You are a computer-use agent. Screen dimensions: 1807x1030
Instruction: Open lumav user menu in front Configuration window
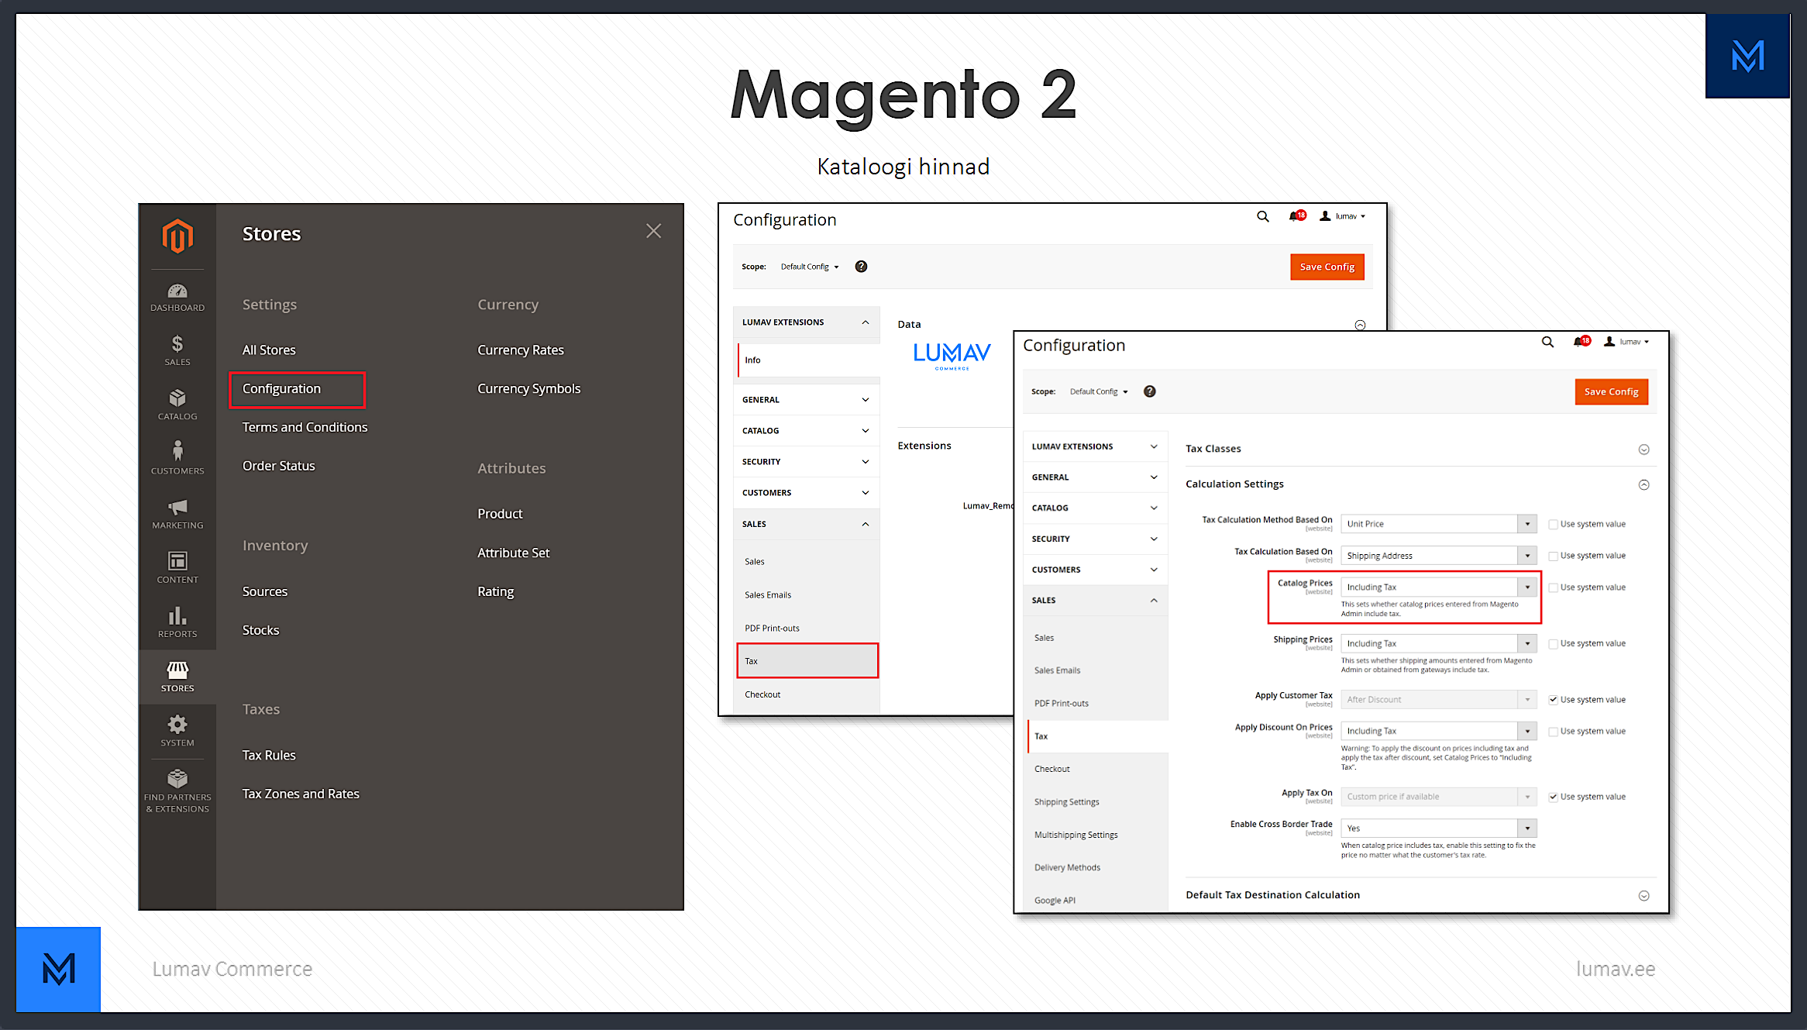click(x=1626, y=342)
